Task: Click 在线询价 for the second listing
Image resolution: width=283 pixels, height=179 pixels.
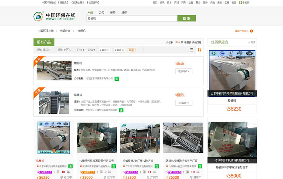Action: (184, 103)
